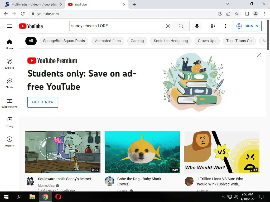Open MemeJuice channel avatar
270x202 pixels.
coord(30,181)
